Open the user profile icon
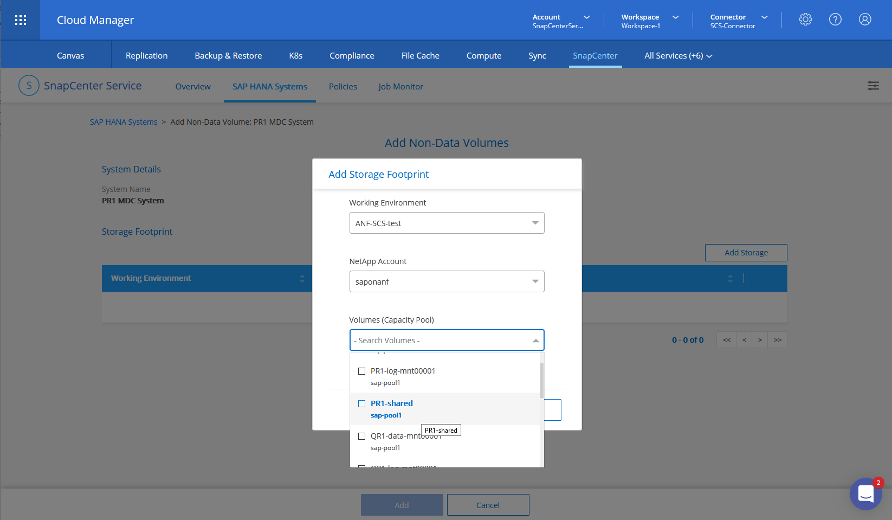The image size is (892, 520). (865, 20)
